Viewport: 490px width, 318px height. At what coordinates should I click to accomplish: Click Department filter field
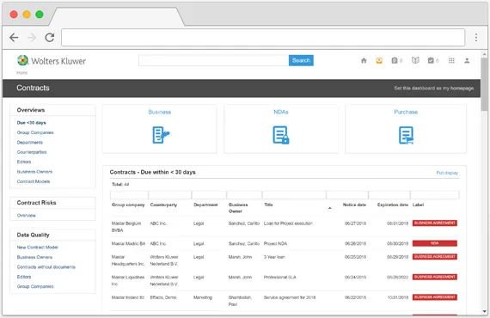pyautogui.click(x=209, y=195)
